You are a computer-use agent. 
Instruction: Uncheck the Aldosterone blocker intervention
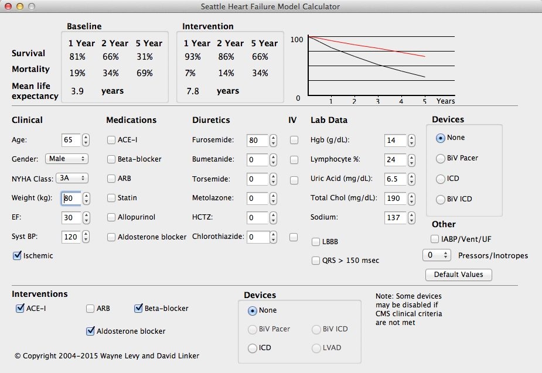(x=90, y=330)
